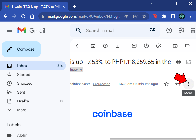The height and width of the screenshot is (140, 196).
Task: Show search options filter icon
Action: [x=152, y=30]
